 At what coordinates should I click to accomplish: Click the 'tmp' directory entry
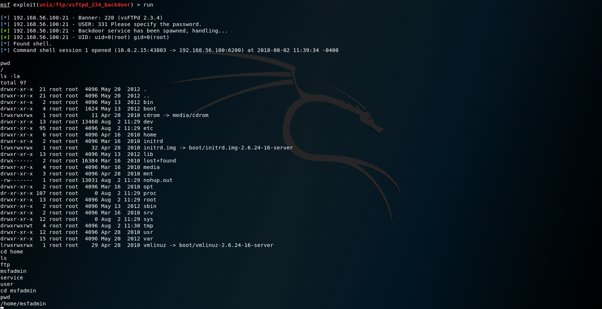pos(148,226)
